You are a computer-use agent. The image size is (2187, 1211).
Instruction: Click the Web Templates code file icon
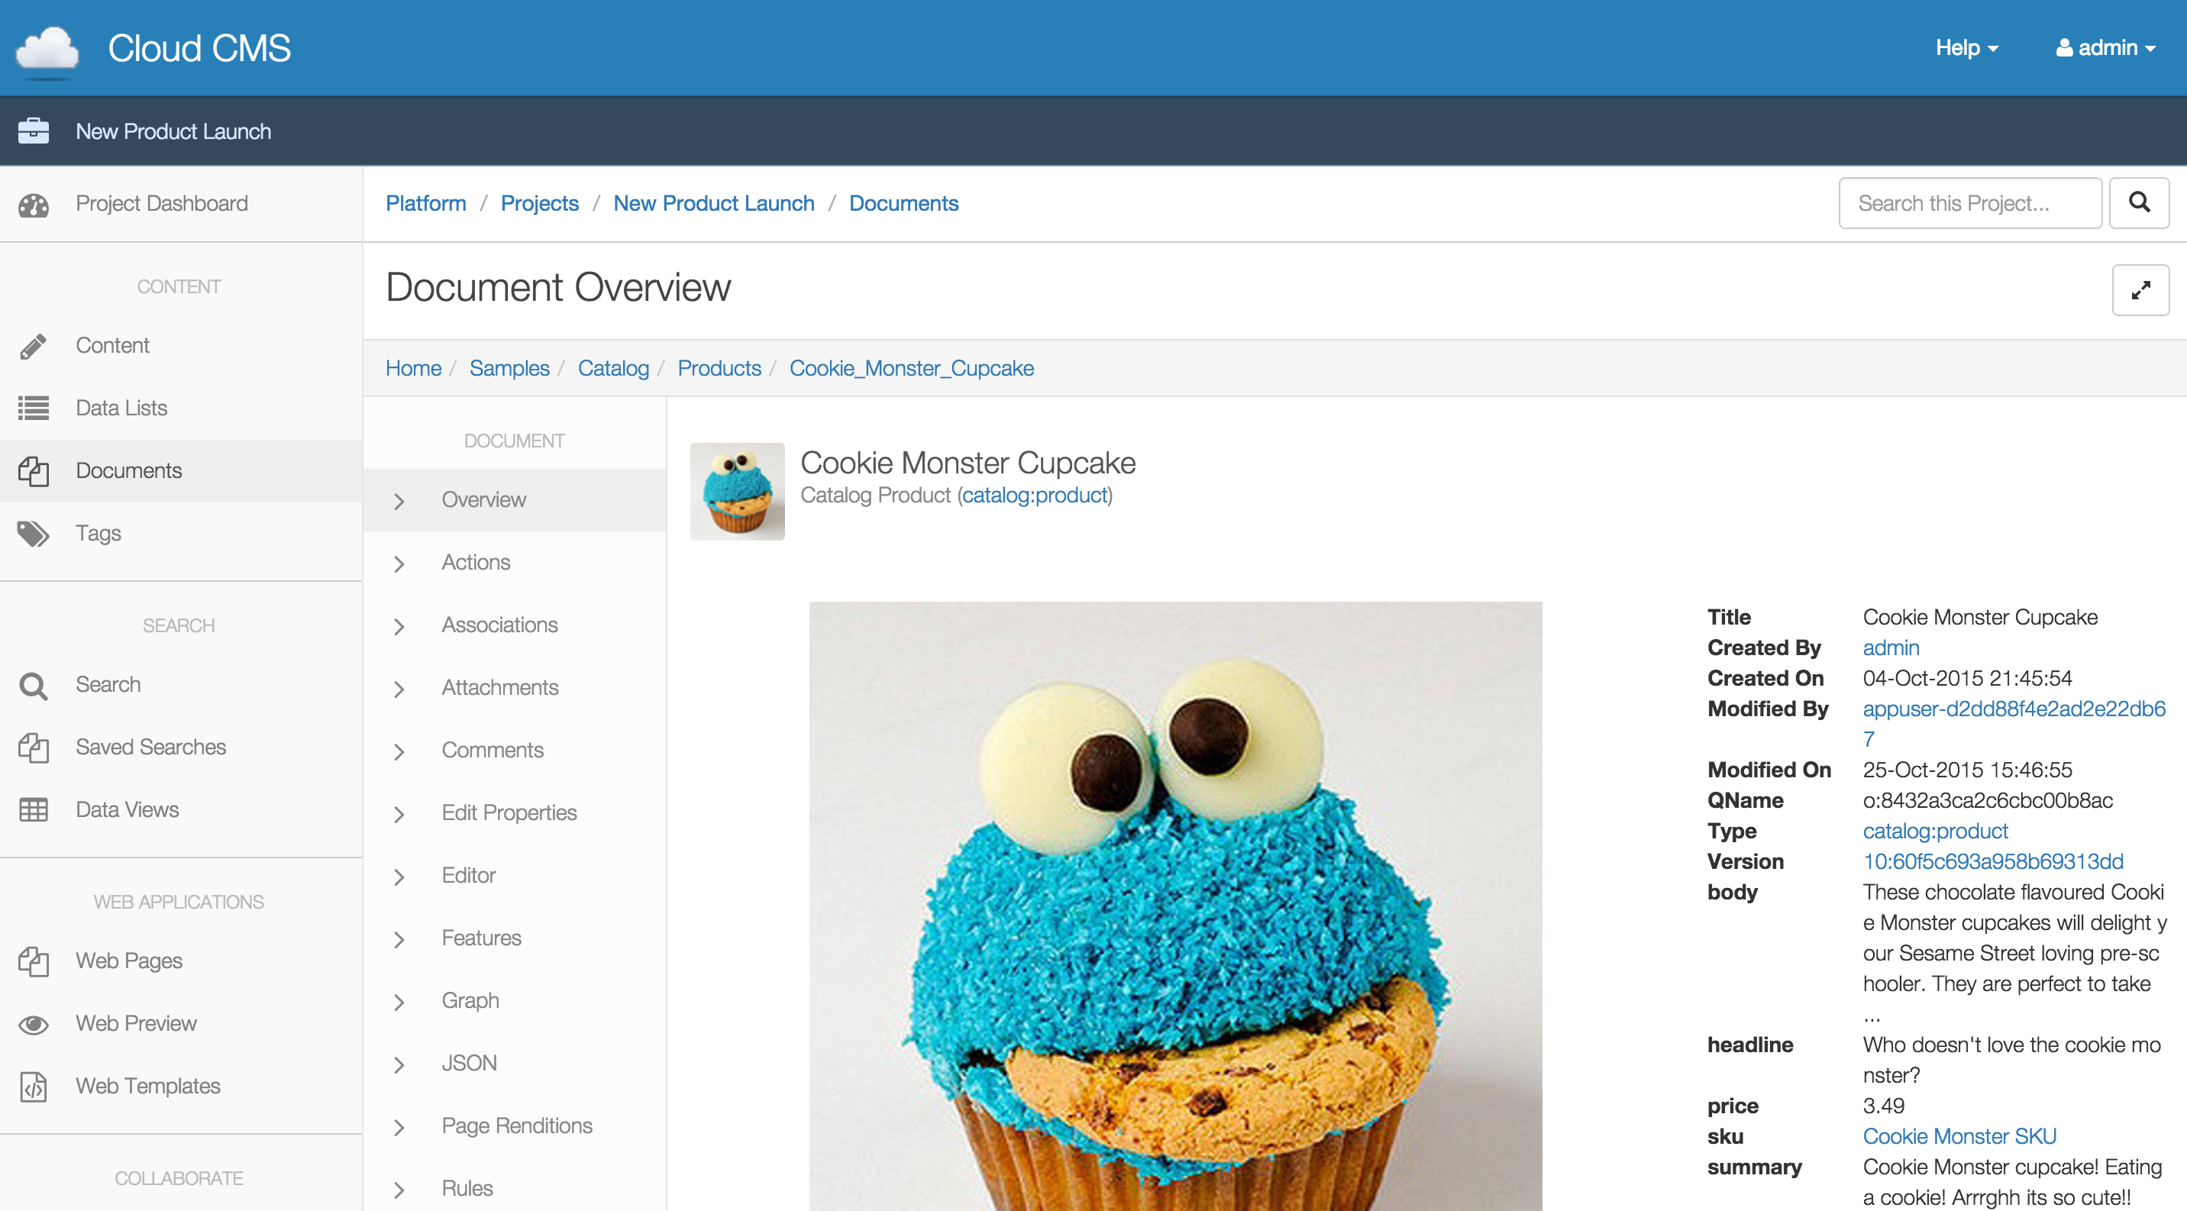pyautogui.click(x=34, y=1087)
